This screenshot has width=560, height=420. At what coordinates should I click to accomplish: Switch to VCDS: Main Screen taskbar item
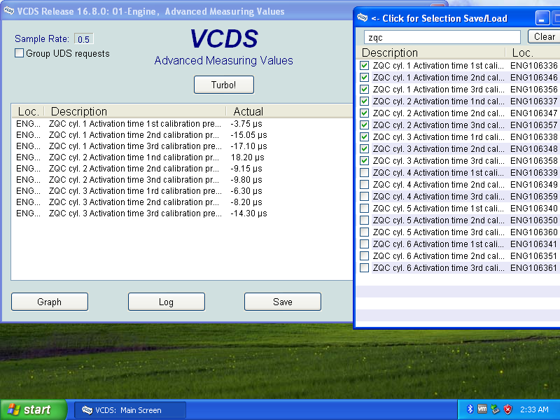click(x=130, y=410)
